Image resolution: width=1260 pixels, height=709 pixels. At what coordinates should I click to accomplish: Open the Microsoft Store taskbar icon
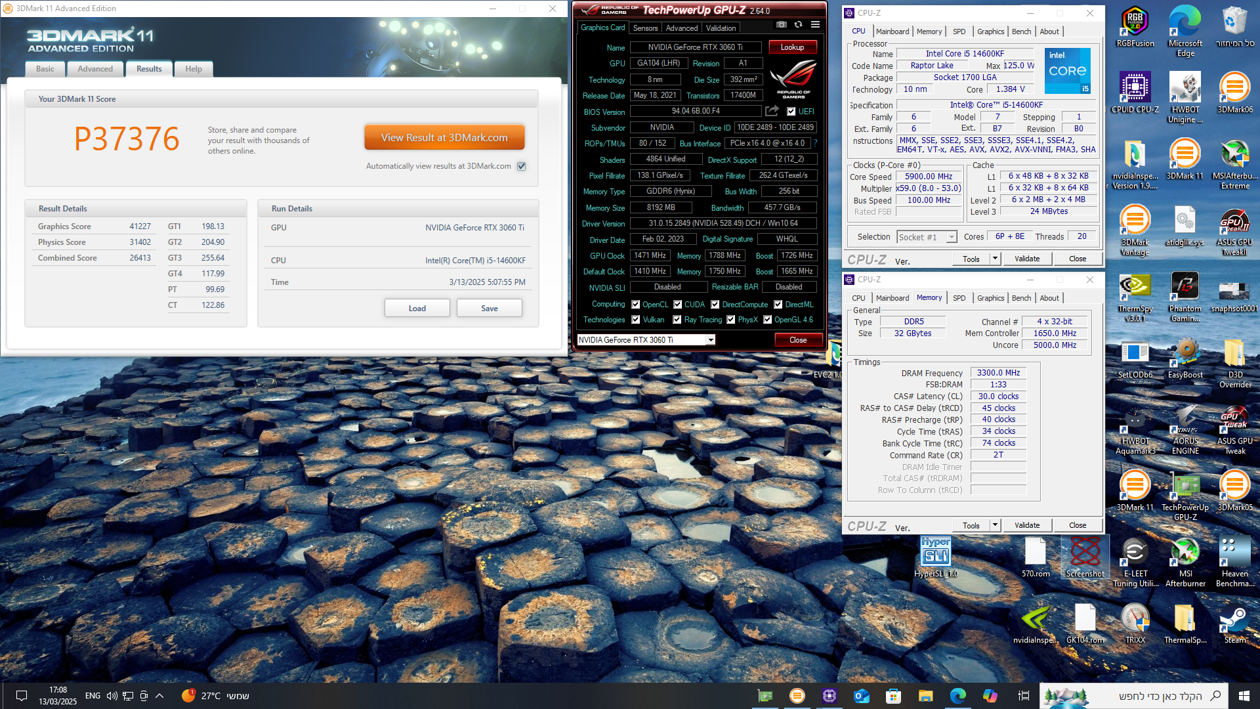point(893,696)
